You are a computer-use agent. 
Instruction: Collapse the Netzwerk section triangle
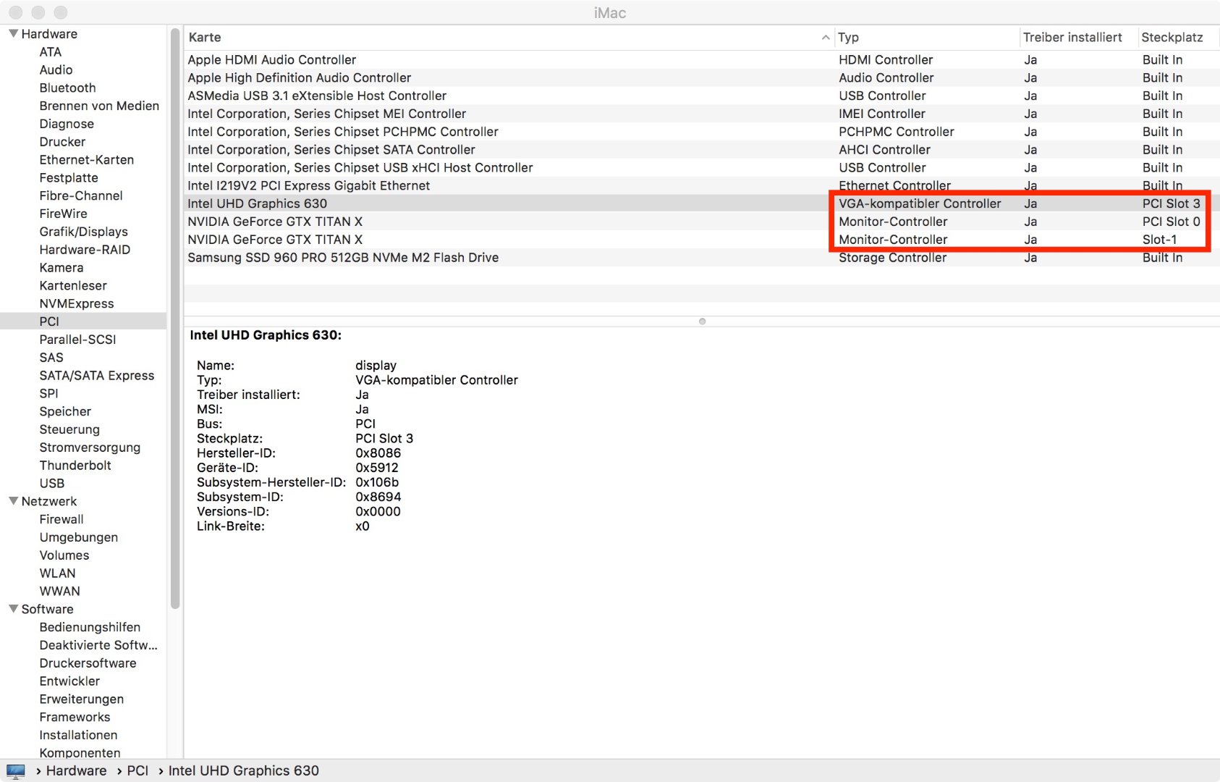[13, 500]
